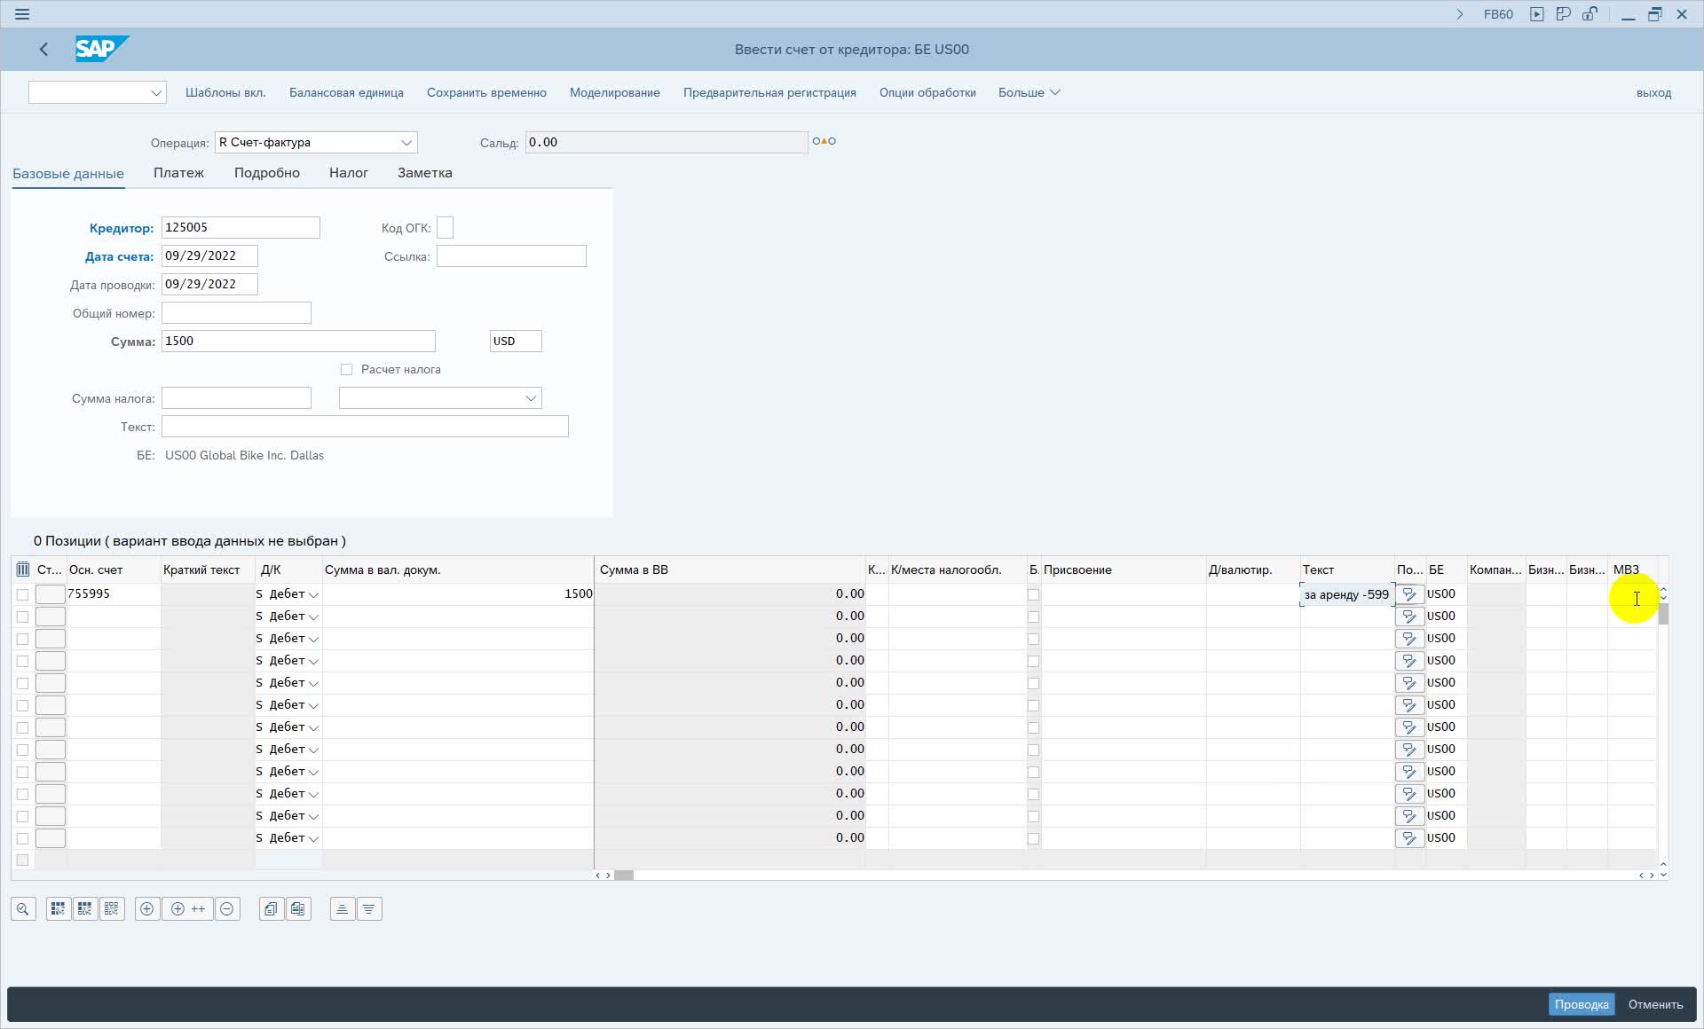Image resolution: width=1704 pixels, height=1029 pixels.
Task: Toggle the Б. checkbox in the second row
Action: (x=1033, y=617)
